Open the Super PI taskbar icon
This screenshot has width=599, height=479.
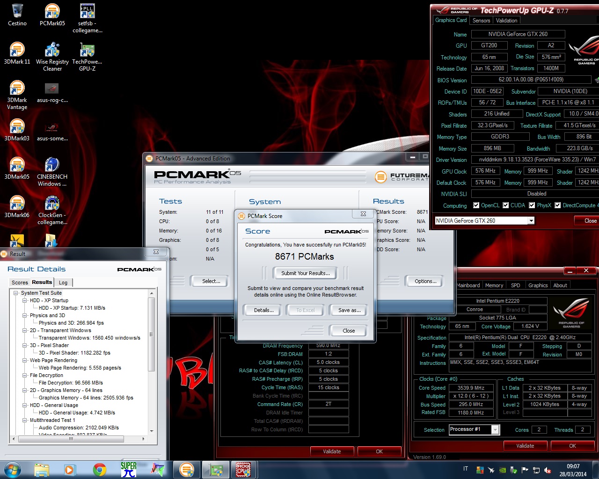coord(128,470)
